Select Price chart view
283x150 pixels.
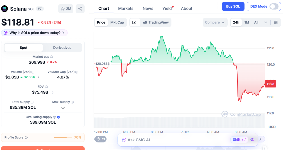click(101, 22)
